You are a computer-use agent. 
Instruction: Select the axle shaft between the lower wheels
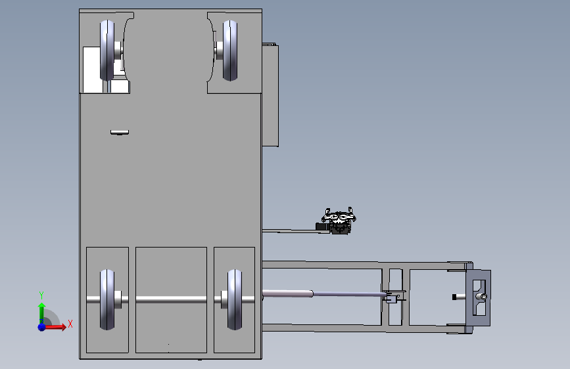[x=171, y=299]
